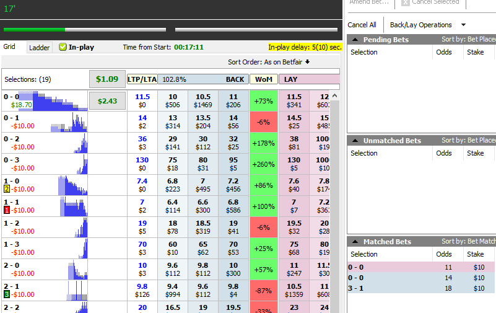
Task: Back 1 - 1 at odds 6.8
Action: [x=233, y=206]
